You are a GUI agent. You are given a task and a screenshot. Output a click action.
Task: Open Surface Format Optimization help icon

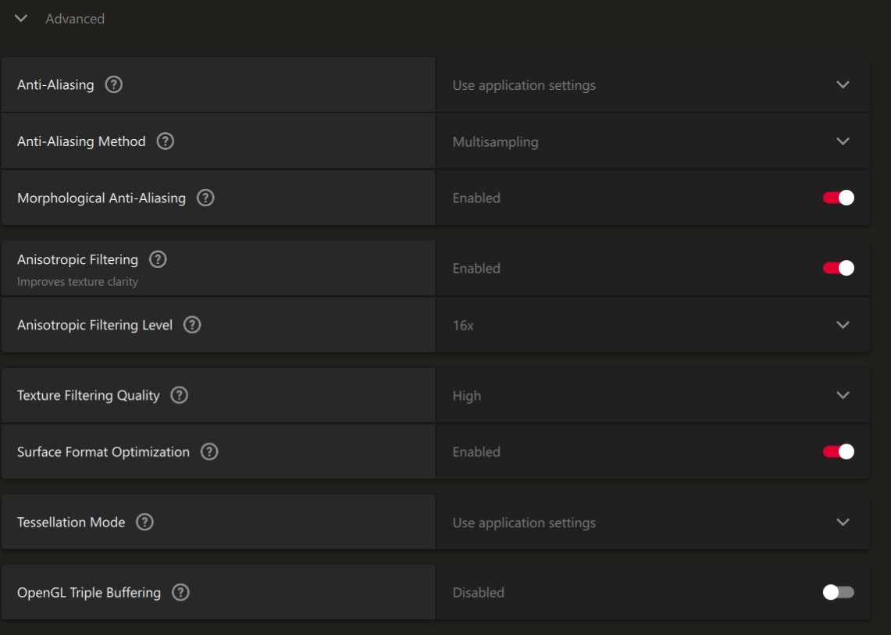[209, 451]
